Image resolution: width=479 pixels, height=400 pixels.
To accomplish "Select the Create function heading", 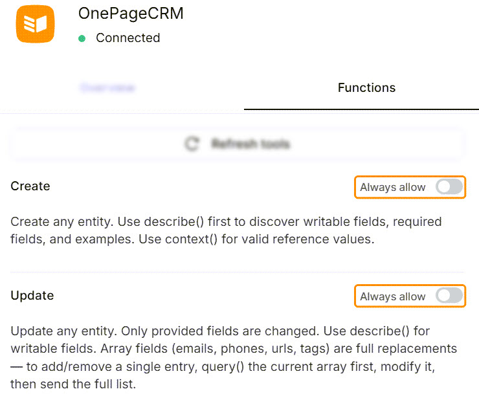I will [30, 186].
